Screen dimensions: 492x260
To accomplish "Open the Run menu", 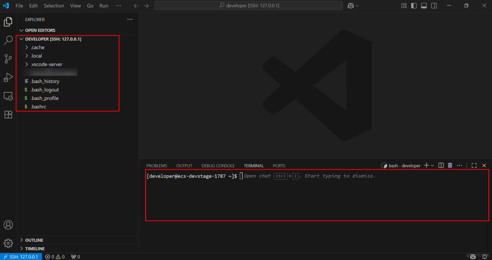I will [x=104, y=6].
